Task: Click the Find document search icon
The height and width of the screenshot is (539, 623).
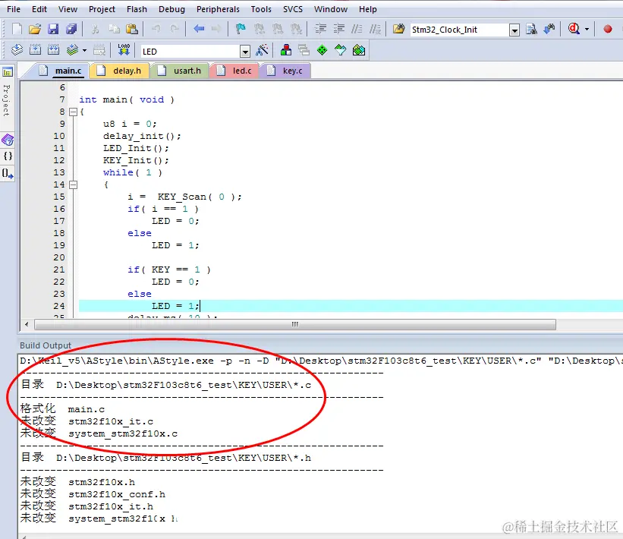Action: 531,29
